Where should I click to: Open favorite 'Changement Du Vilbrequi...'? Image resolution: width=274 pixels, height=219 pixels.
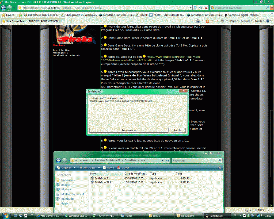(79, 15)
